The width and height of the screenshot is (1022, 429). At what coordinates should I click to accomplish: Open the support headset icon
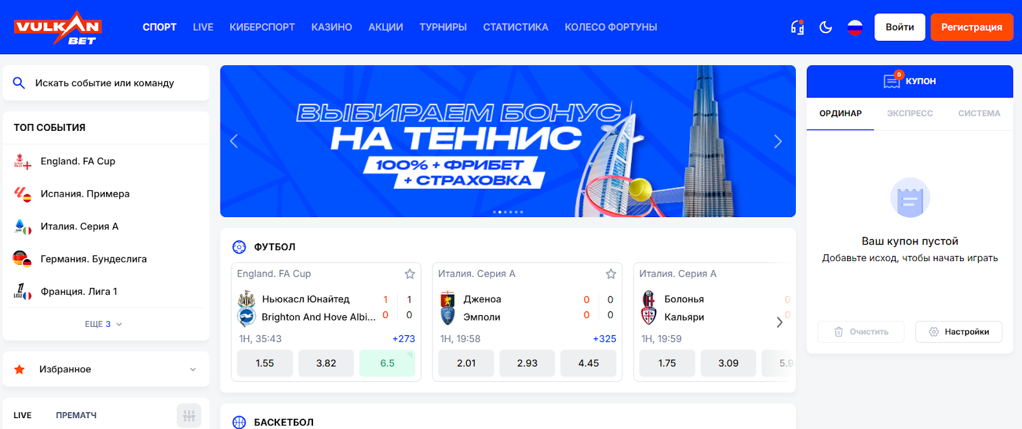click(x=797, y=27)
